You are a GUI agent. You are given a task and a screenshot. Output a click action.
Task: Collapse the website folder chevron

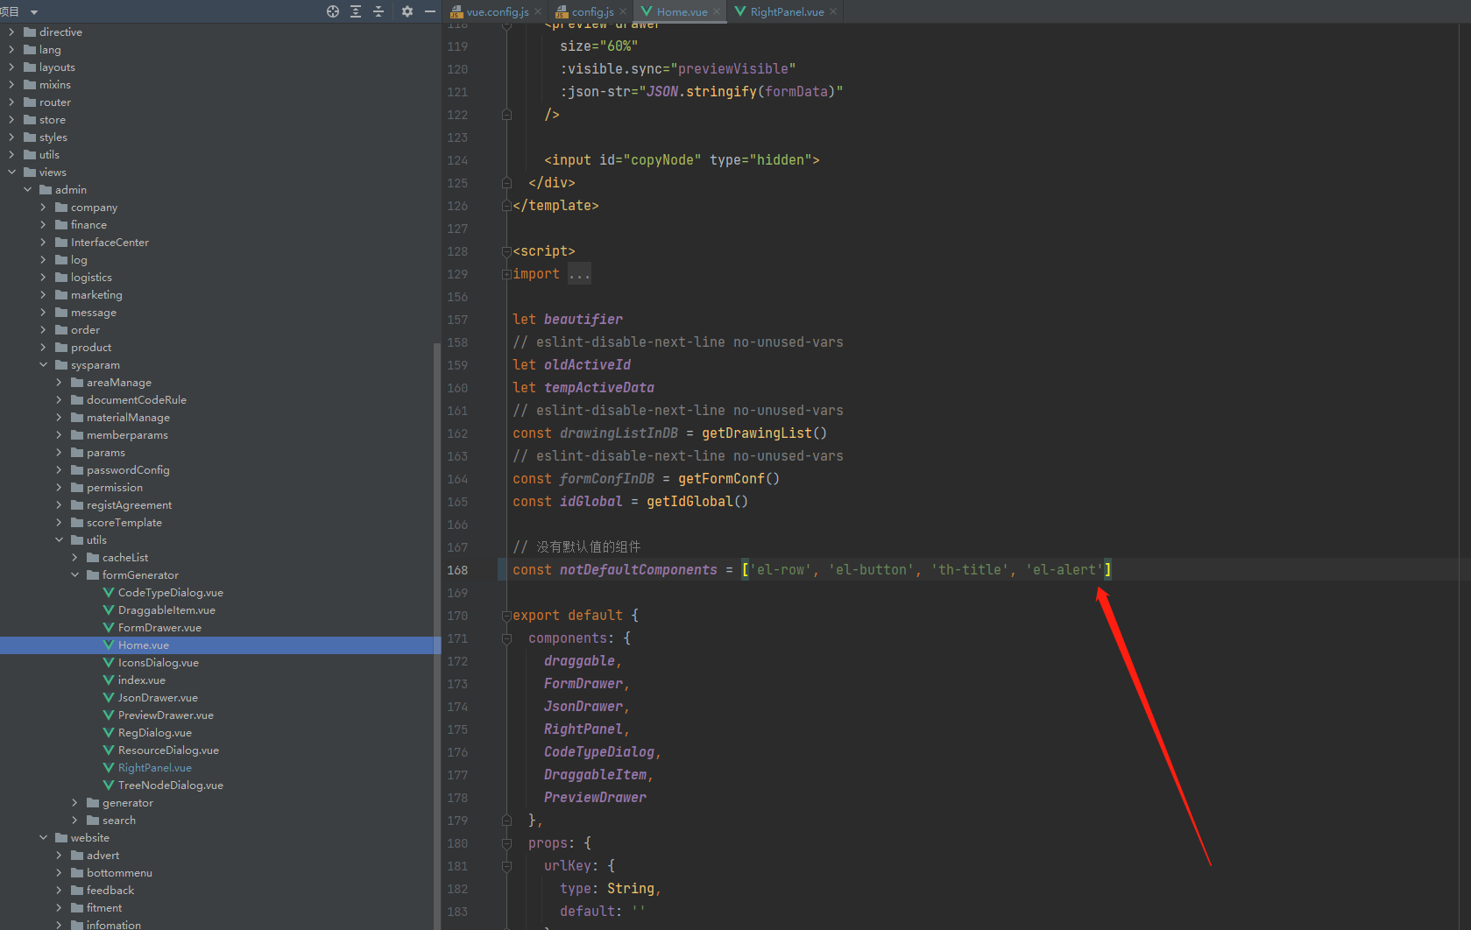(43, 838)
